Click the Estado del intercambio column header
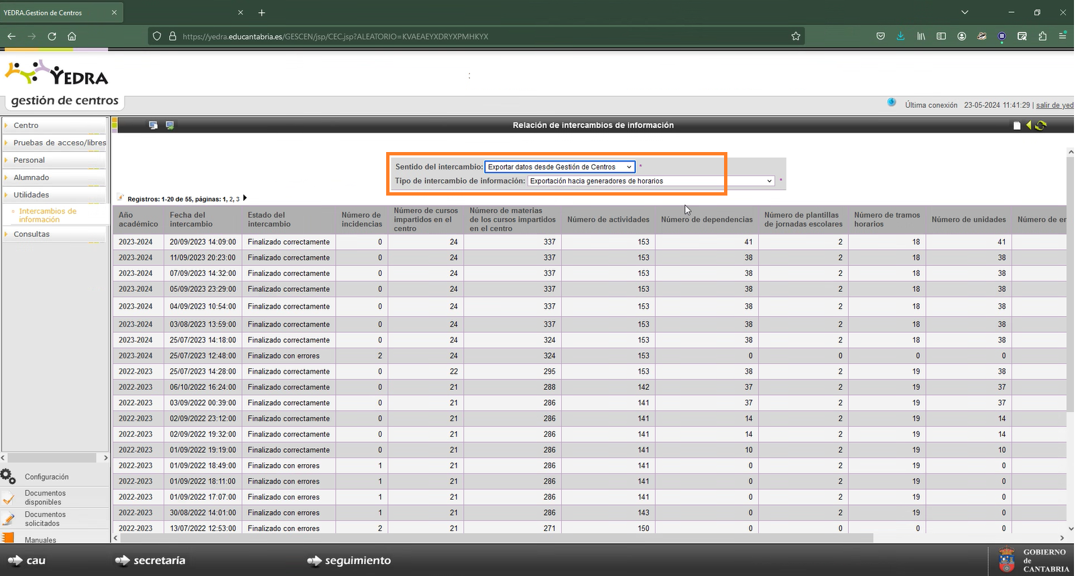 [x=289, y=220]
